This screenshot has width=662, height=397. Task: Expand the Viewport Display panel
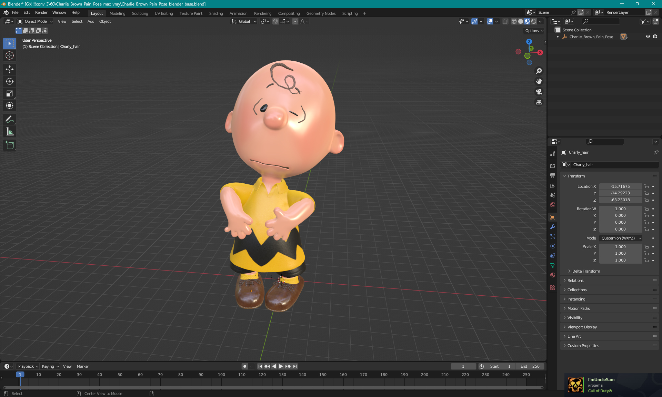pos(582,327)
